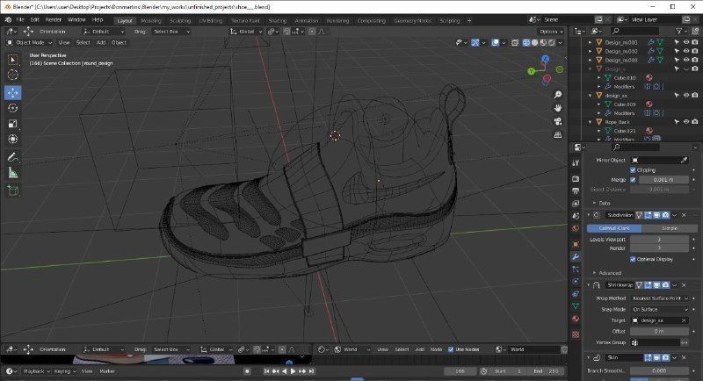Select Catmull-Clark subdivision type

click(x=613, y=228)
